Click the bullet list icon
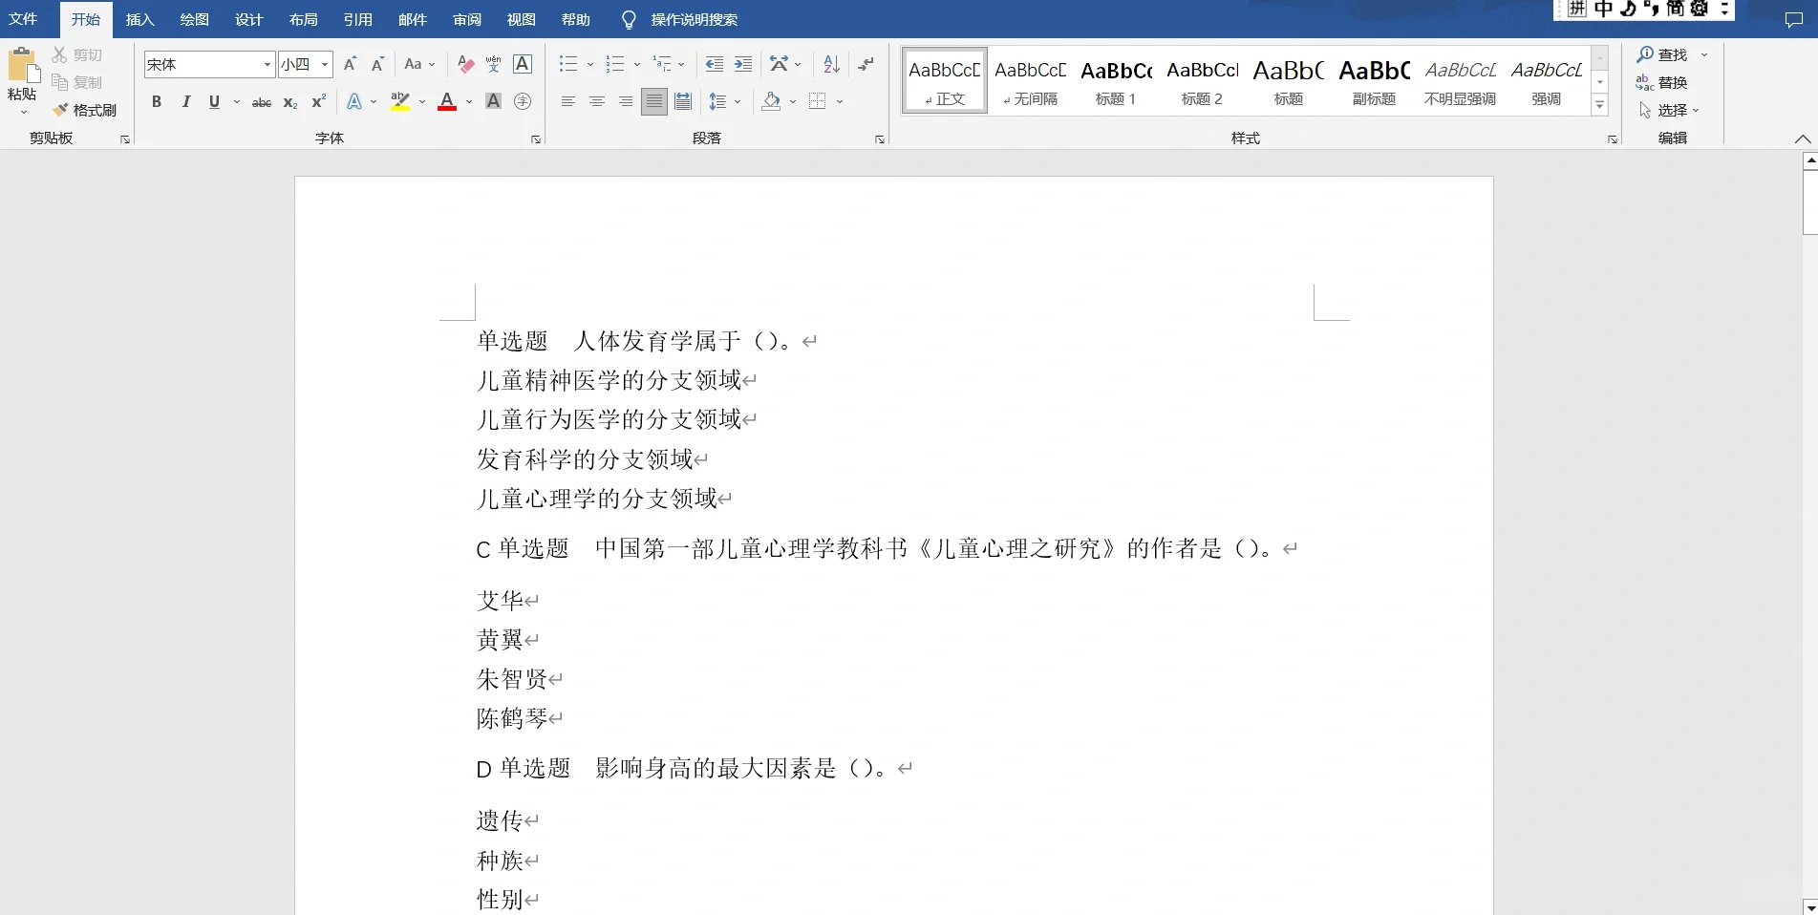The width and height of the screenshot is (1818, 915). coord(568,64)
